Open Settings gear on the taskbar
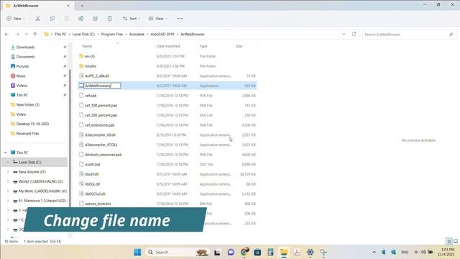Viewport: 460px width, 259px height. point(310,252)
